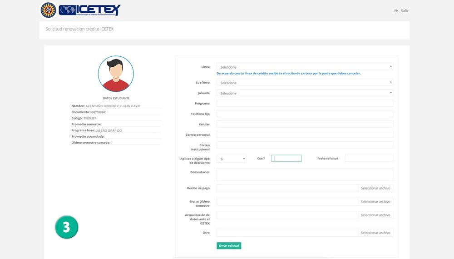Click the green number 3 badge
Viewport: 454px width, 259px height.
click(x=67, y=227)
